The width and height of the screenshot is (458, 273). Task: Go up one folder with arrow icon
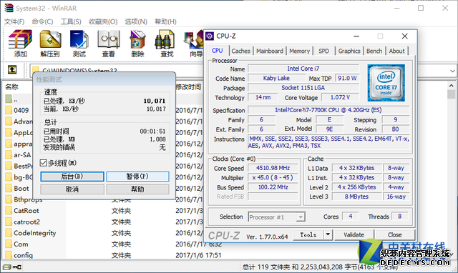click(12, 70)
